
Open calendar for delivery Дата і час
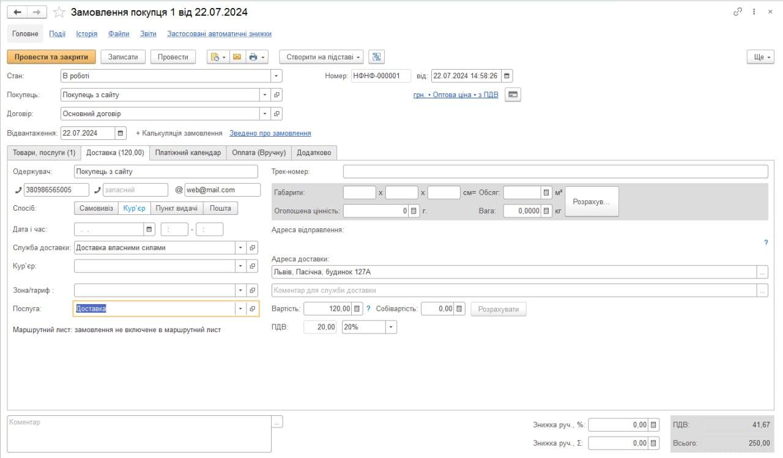click(x=149, y=230)
